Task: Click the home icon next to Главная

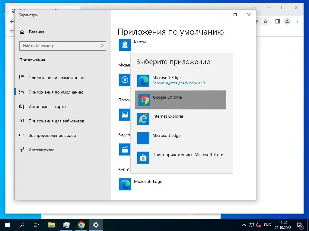Action: pos(22,32)
